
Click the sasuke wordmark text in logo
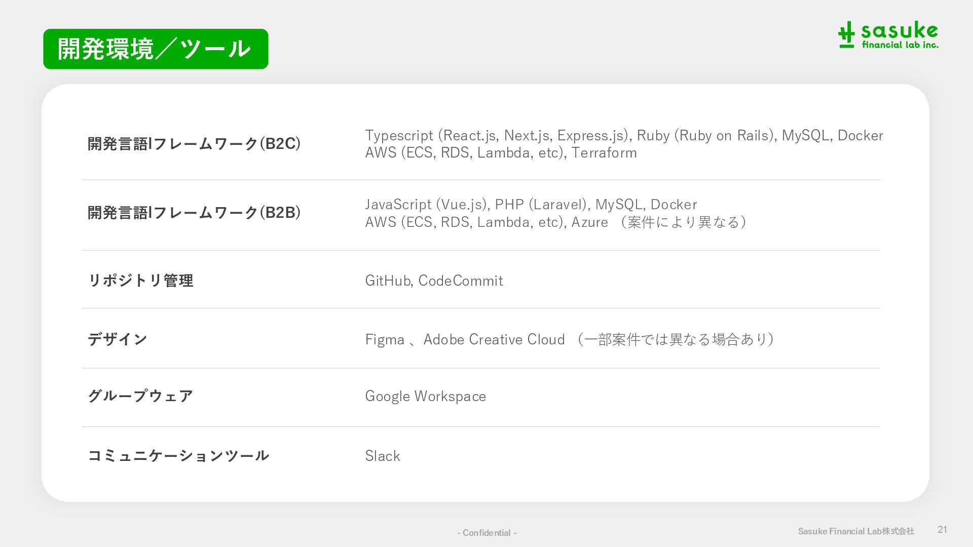[900, 31]
